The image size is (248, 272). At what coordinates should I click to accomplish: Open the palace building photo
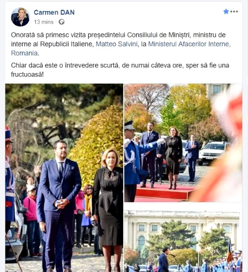click(x=183, y=238)
